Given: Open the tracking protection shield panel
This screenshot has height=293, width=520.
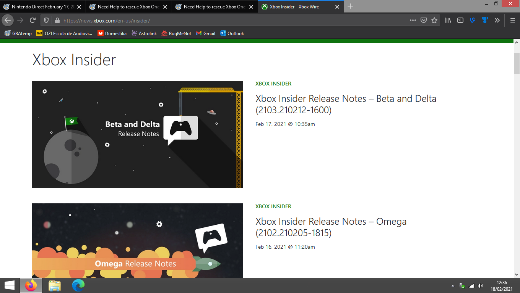Looking at the screenshot, I should (46, 21).
